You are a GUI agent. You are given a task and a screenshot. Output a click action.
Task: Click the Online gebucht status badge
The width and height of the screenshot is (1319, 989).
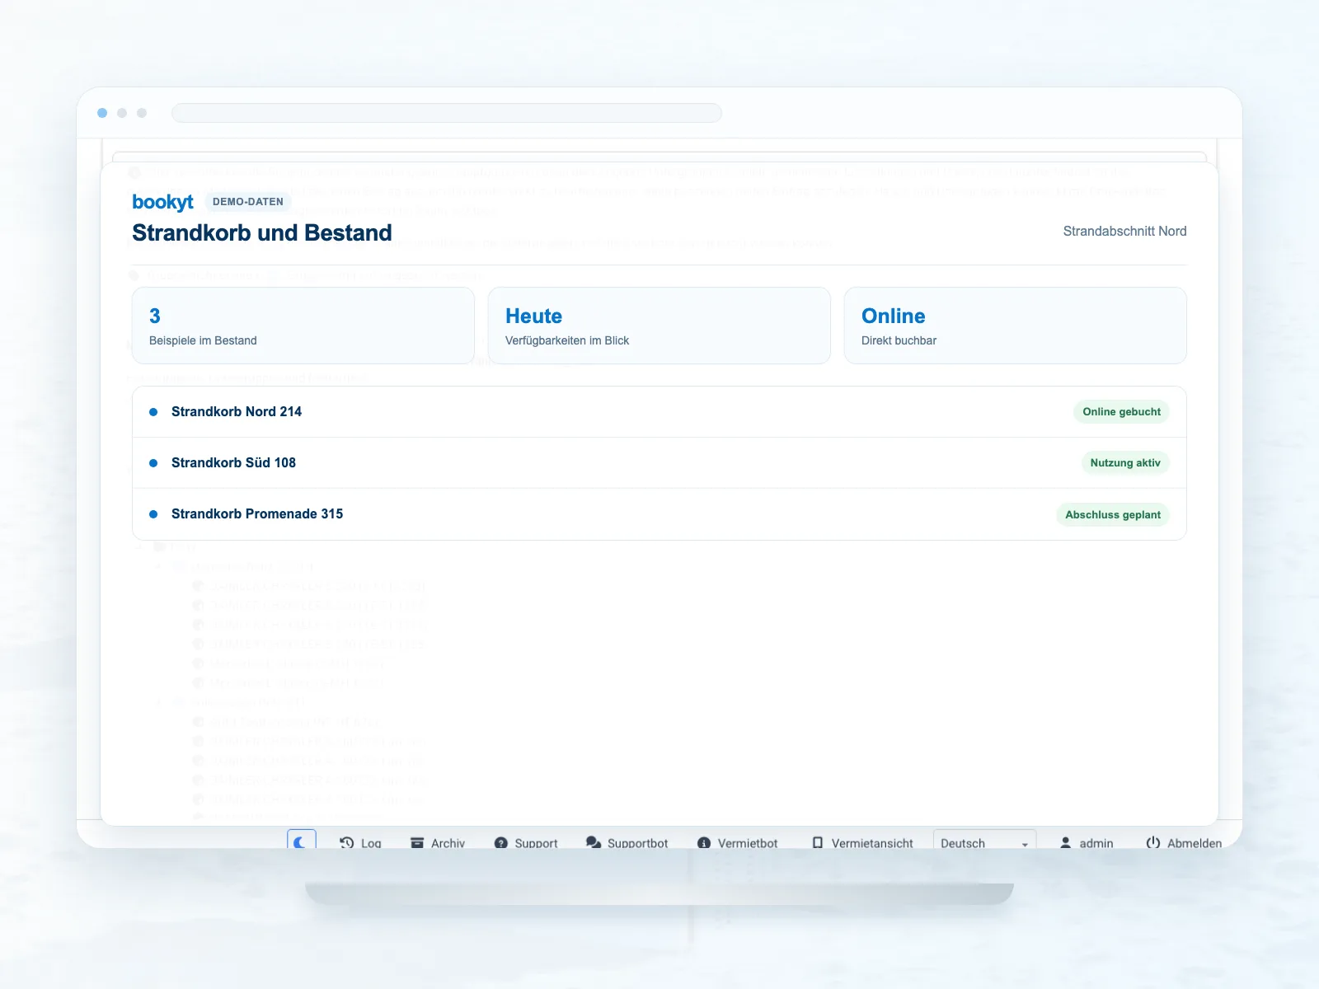click(1121, 412)
